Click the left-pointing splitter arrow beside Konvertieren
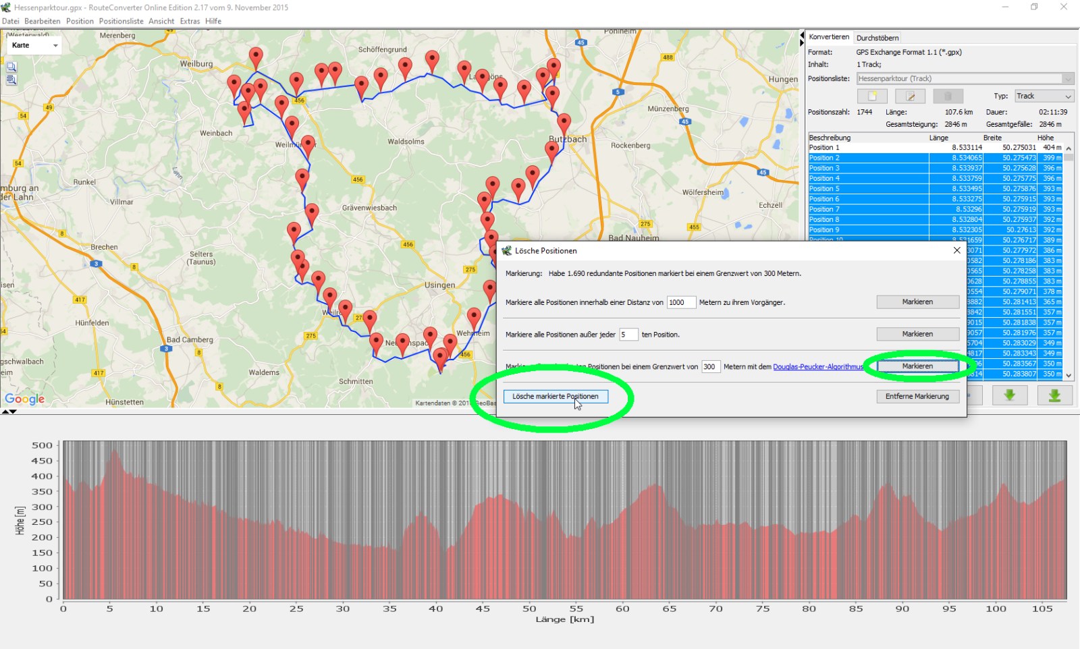Viewport: 1080px width, 649px height. [802, 34]
